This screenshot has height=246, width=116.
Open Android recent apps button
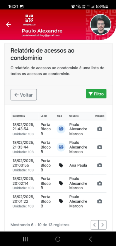pyautogui.click(x=25, y=239)
